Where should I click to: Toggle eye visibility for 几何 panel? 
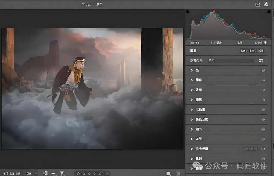[x=263, y=159]
